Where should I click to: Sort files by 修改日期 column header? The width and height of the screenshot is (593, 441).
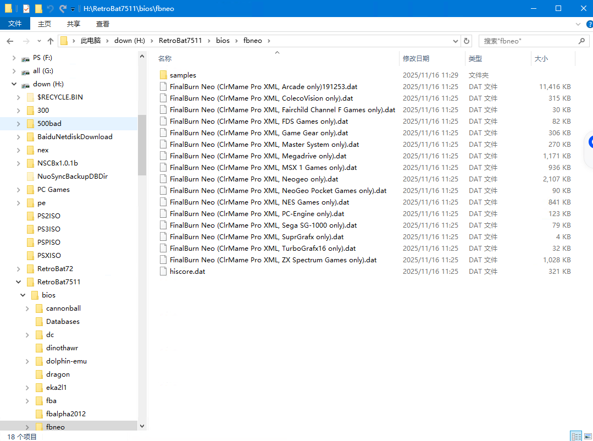pos(416,59)
